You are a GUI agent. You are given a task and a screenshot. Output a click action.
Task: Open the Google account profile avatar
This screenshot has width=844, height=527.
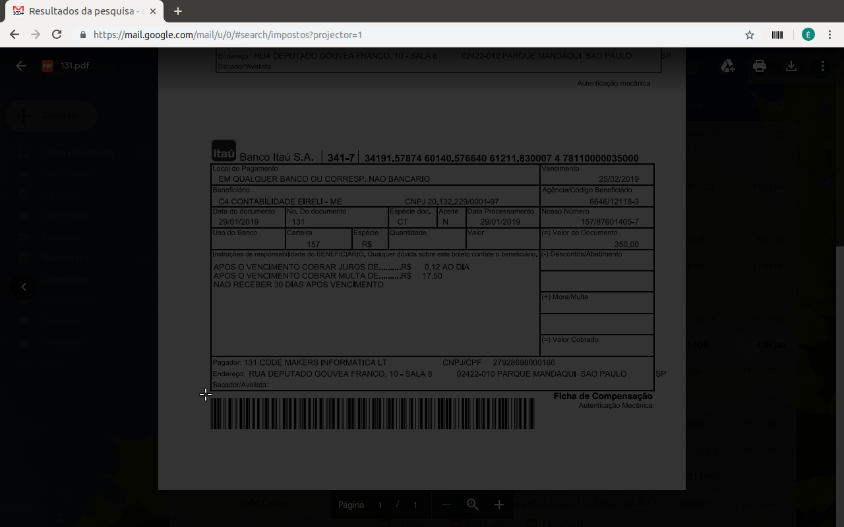[808, 34]
